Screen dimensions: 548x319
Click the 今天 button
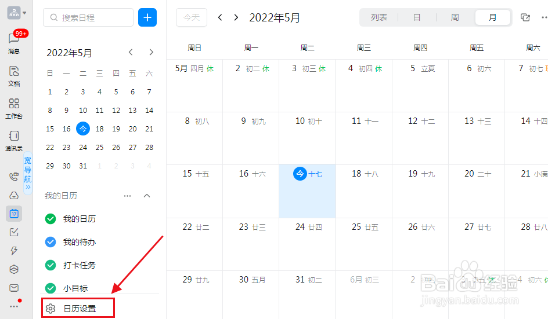tap(192, 18)
